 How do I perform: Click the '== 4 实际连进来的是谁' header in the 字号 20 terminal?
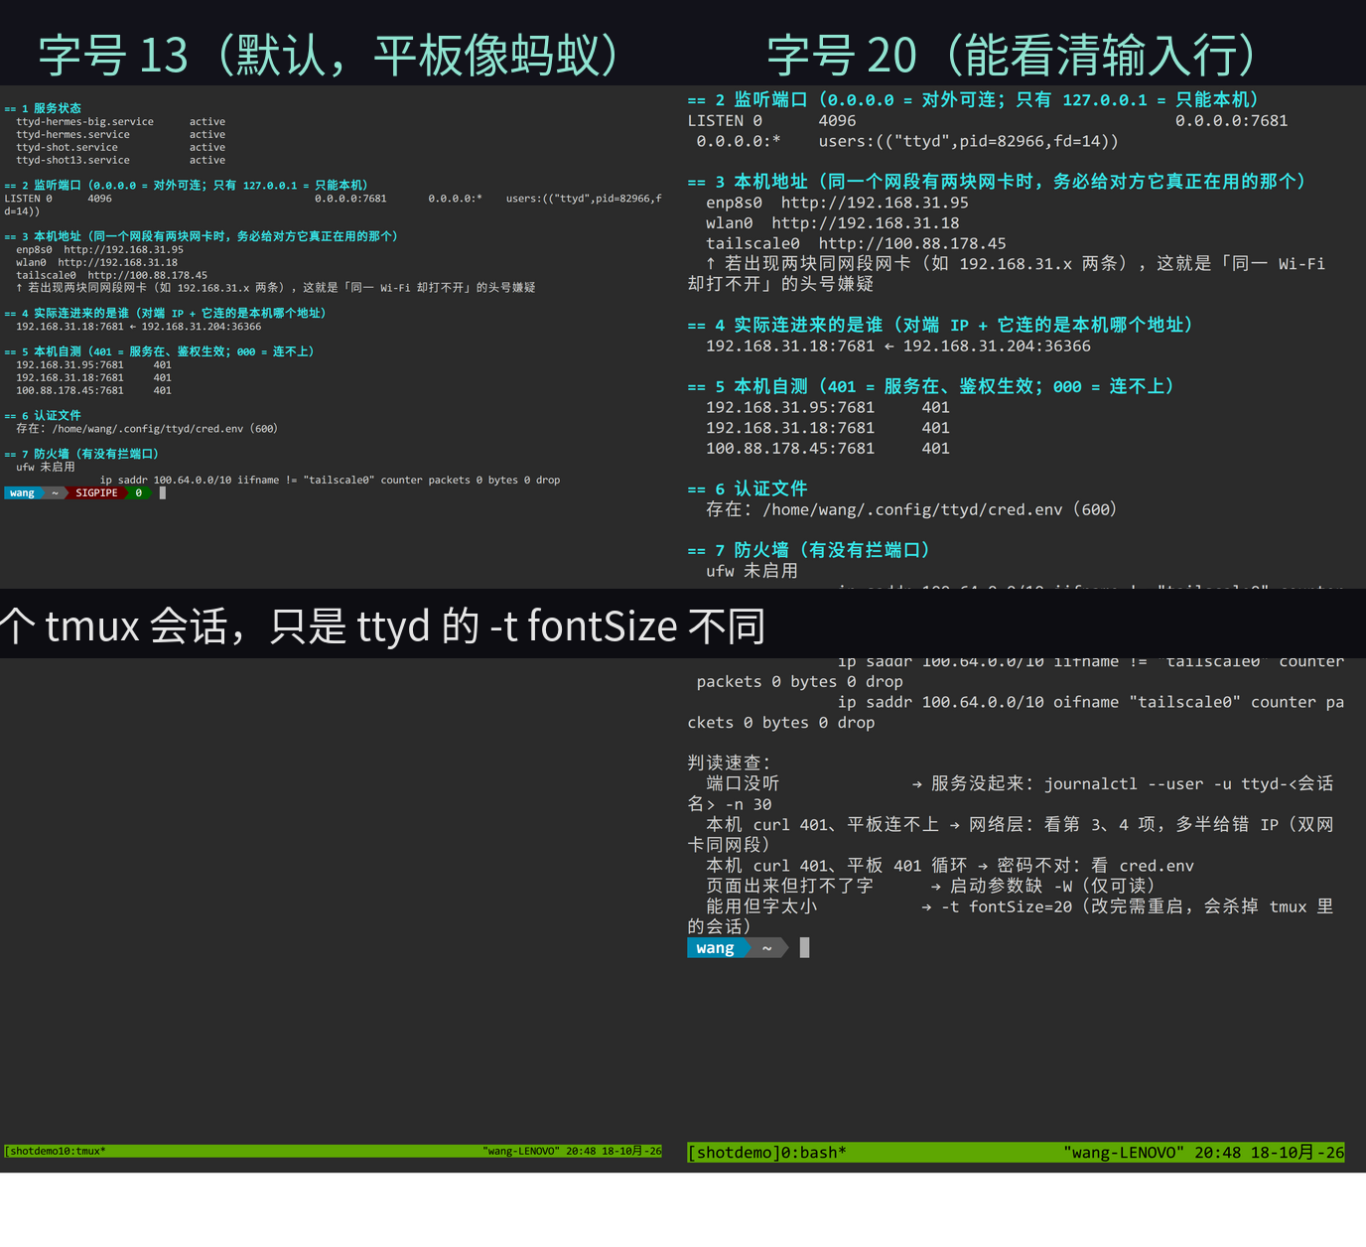pos(940,325)
